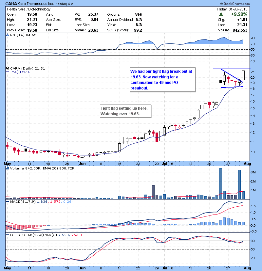Click the Aug label on price chart axis

(x=247, y=164)
